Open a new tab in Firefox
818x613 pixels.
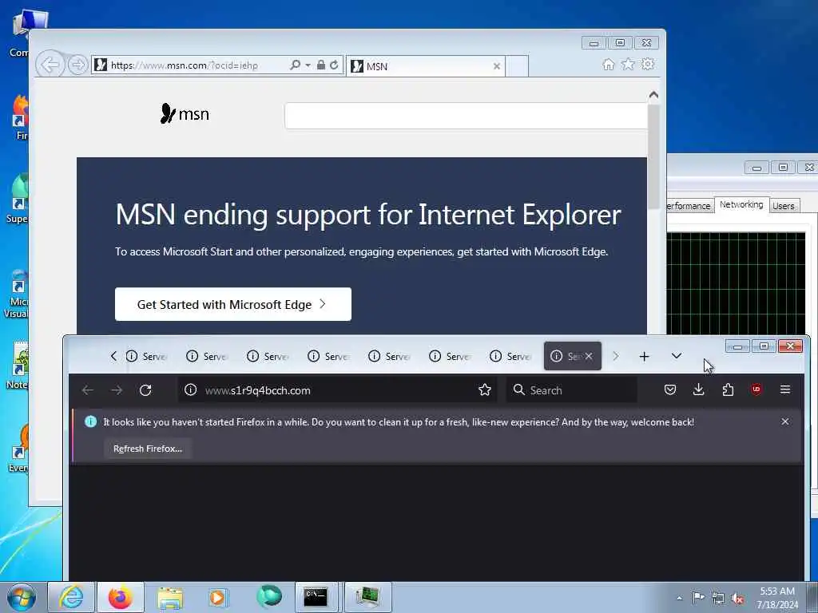tap(645, 356)
